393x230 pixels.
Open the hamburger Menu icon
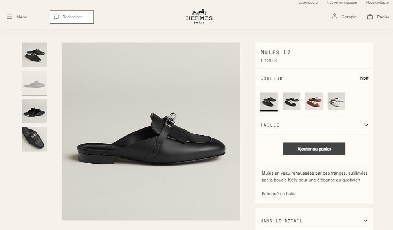point(9,17)
